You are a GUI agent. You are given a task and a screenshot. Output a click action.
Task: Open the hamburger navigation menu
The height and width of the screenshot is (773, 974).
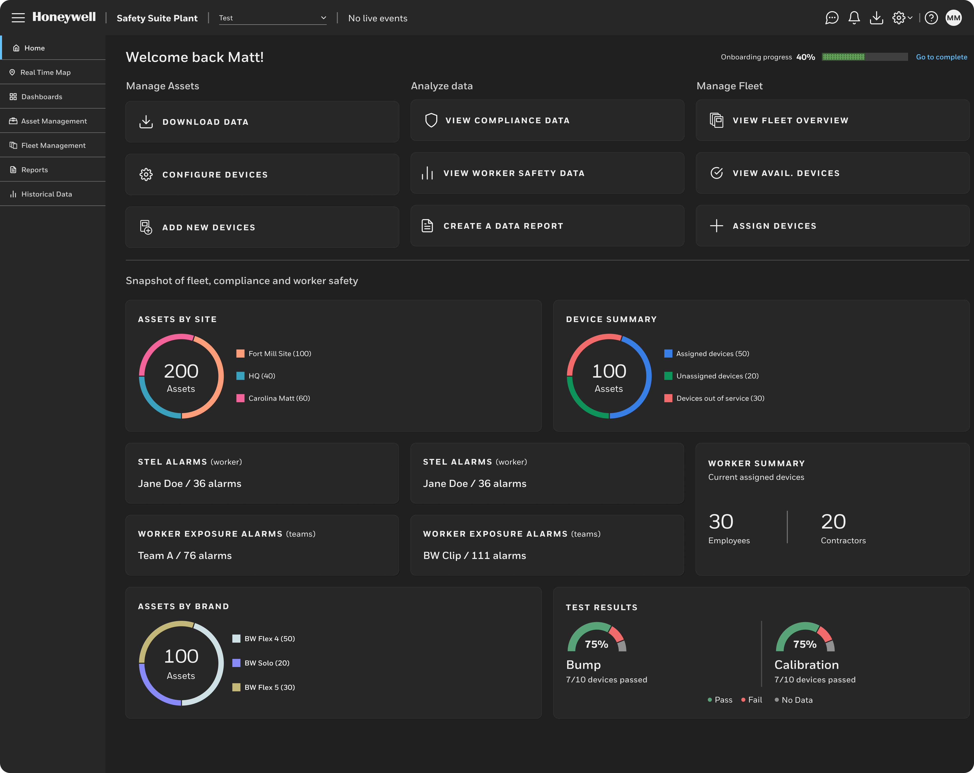pos(18,18)
